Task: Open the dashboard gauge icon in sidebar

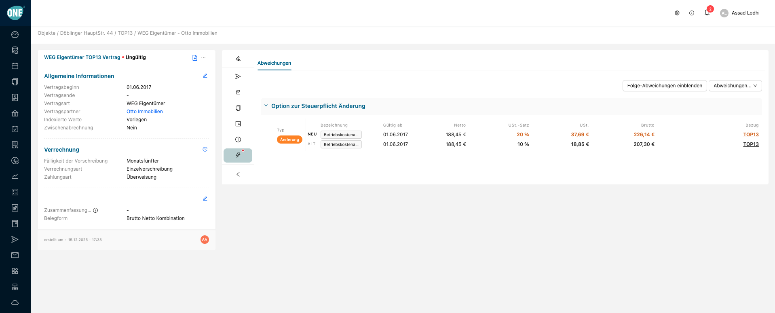Action: coord(15,34)
